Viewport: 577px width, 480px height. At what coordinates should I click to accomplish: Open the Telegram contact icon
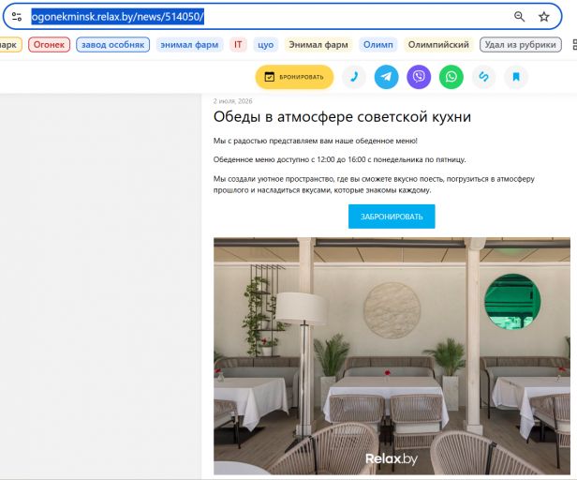[x=386, y=77]
